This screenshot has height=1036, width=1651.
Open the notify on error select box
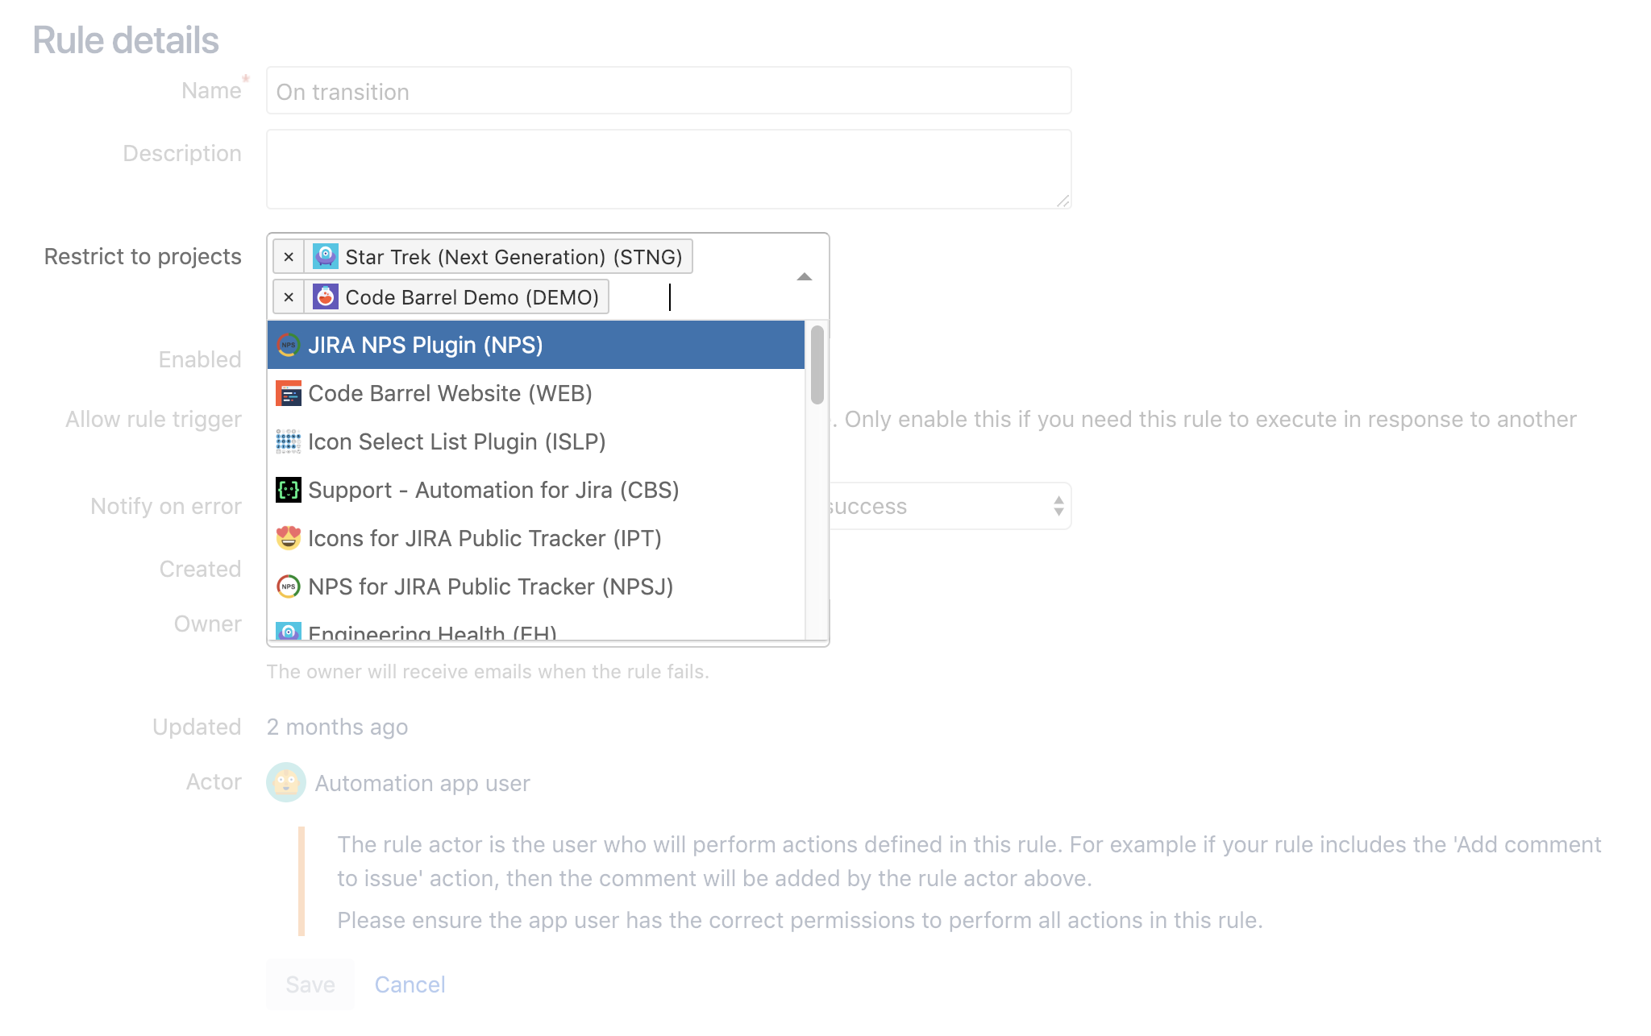pos(951,506)
